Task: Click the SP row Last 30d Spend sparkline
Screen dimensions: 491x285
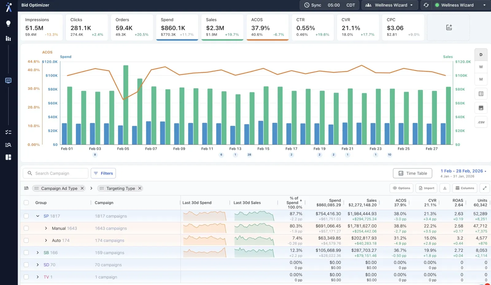Action: click(x=205, y=216)
